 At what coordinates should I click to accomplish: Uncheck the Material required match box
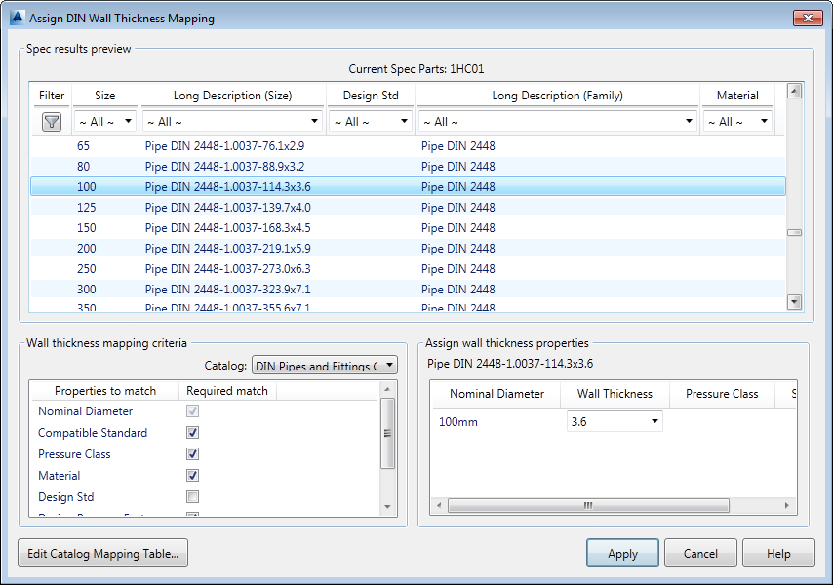[192, 475]
